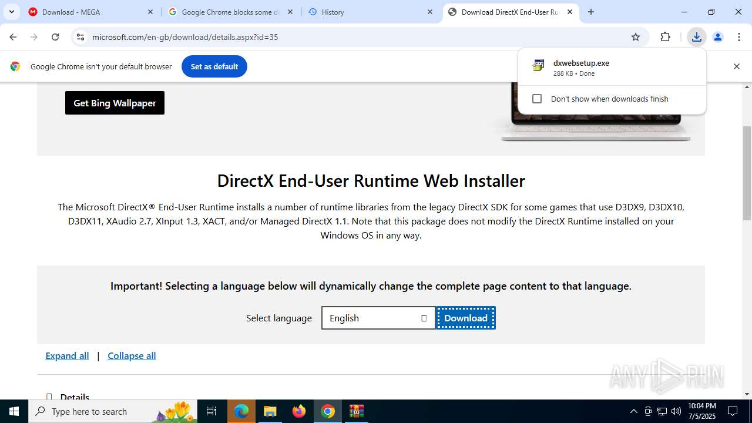This screenshot has width=752, height=423.
Task: Click the taskbar search box
Action: coord(114,411)
